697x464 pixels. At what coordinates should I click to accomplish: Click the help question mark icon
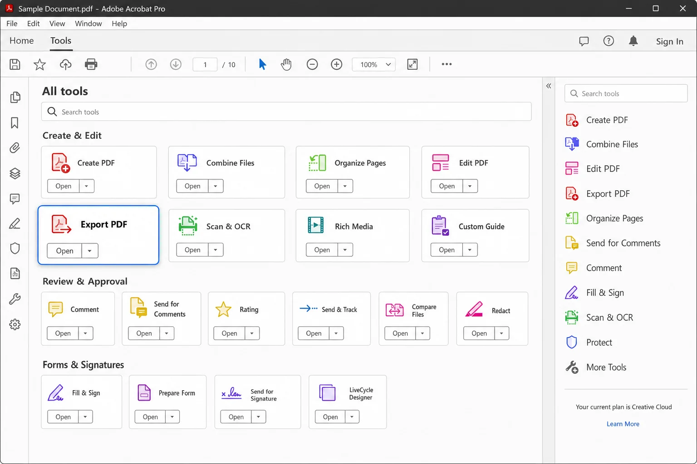[609, 41]
